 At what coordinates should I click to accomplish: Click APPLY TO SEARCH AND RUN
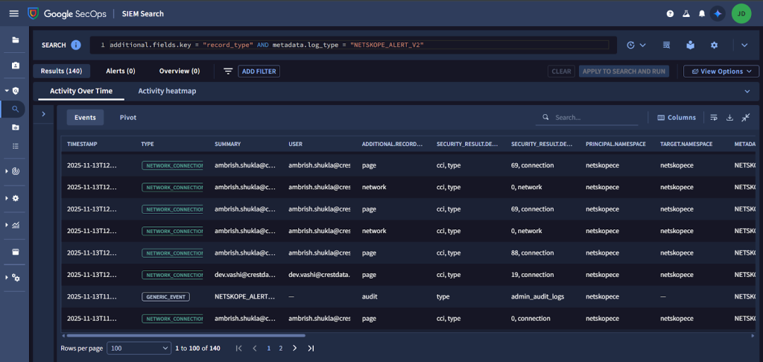point(624,72)
